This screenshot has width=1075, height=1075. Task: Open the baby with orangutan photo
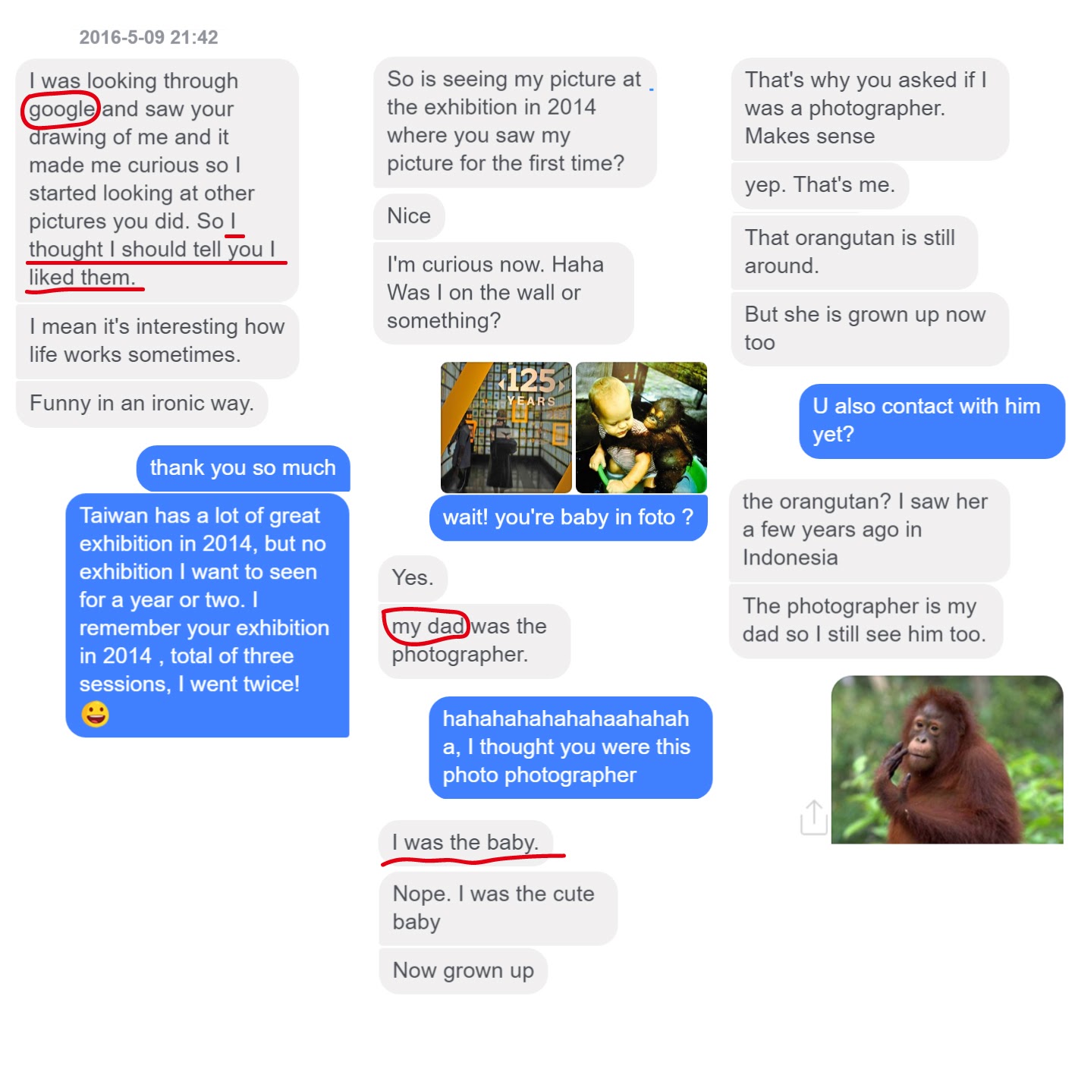[641, 428]
